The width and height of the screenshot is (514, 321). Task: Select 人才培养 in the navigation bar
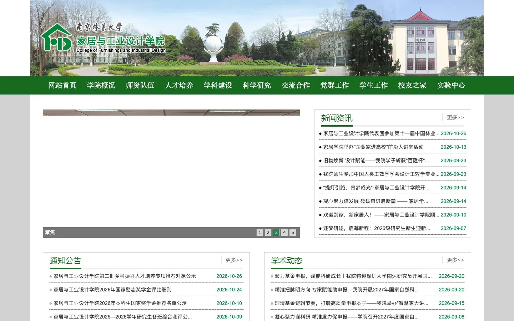179,85
